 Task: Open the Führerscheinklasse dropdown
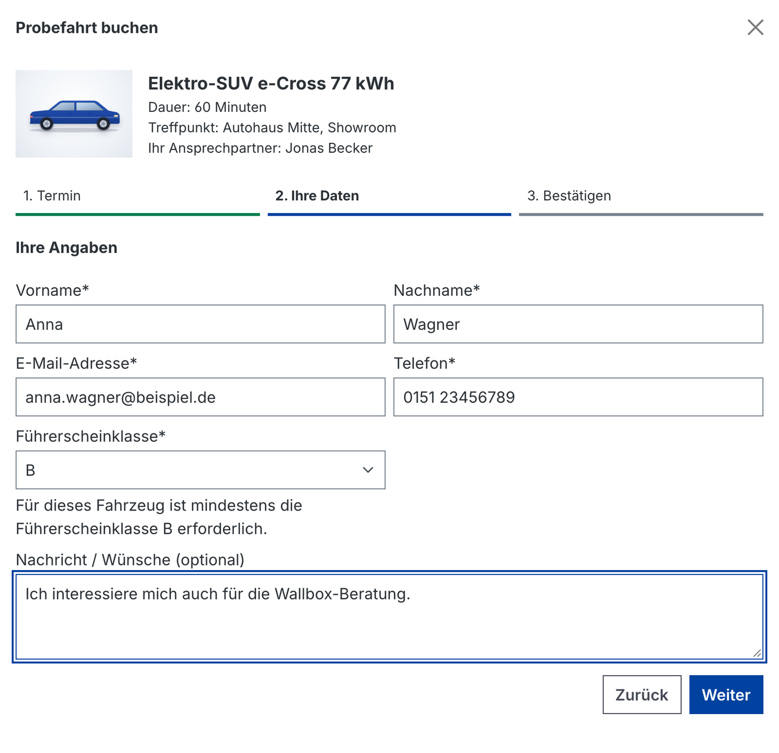pos(200,470)
